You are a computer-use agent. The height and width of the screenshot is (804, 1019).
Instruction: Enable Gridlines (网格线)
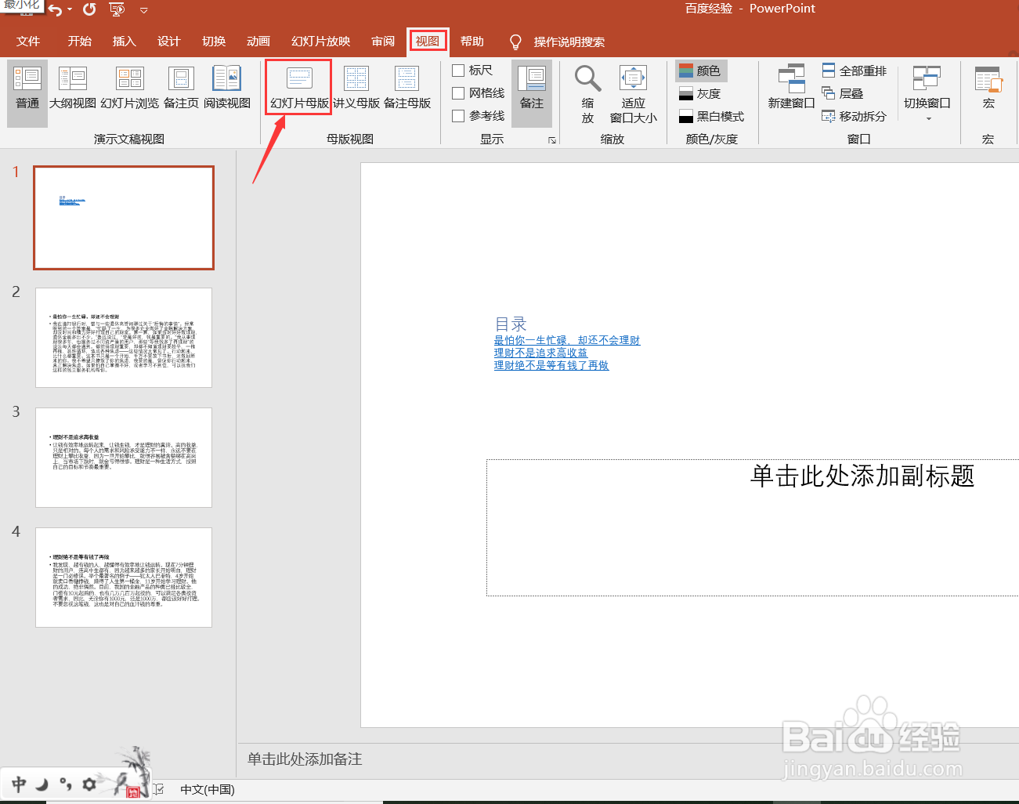coord(458,92)
